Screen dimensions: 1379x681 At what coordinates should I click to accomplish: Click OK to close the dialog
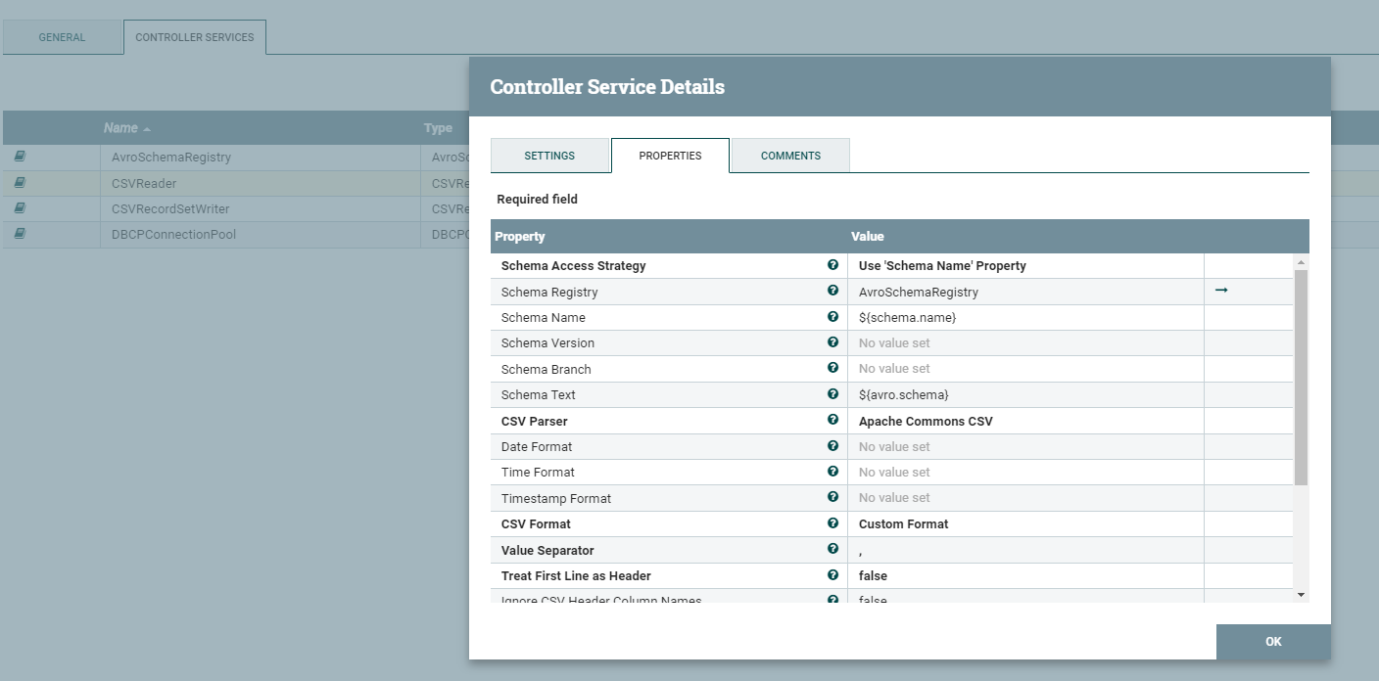(x=1273, y=642)
